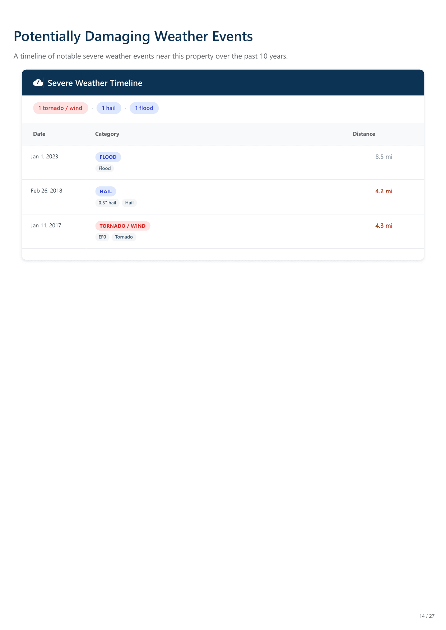Image resolution: width=446 pixels, height=630 pixels.
Task: Click the 4.3 mi distance value
Action: [384, 226]
